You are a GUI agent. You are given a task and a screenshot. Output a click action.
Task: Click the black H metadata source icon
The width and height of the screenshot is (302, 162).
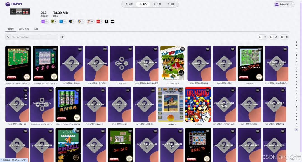pyautogui.click(x=107, y=21)
